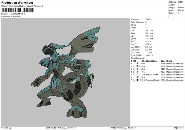The image size is (185, 130).
Task: Click the Zoom value '1:1'
Action: [x=179, y=13]
